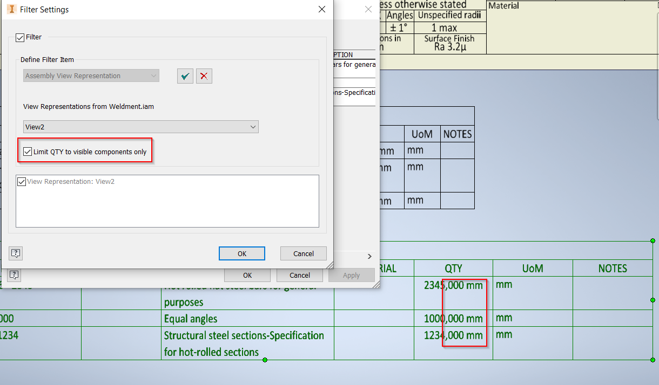Click OK on the underlying dialog
659x385 pixels.
click(247, 275)
